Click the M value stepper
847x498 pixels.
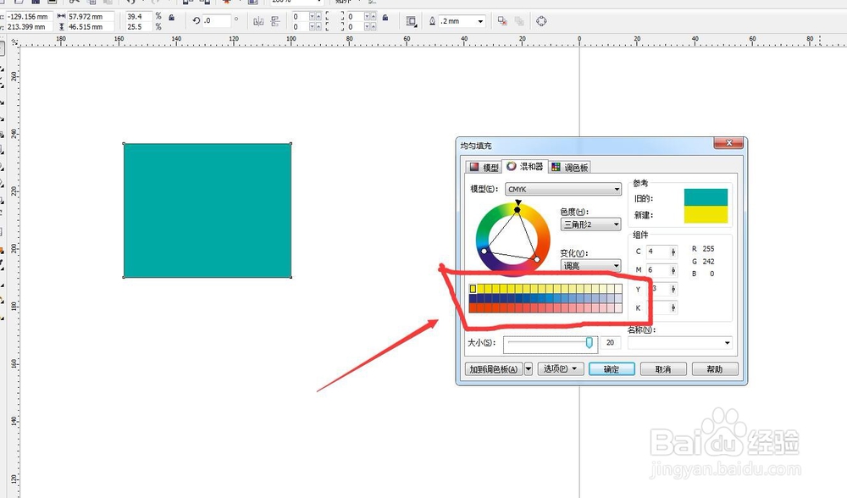673,270
